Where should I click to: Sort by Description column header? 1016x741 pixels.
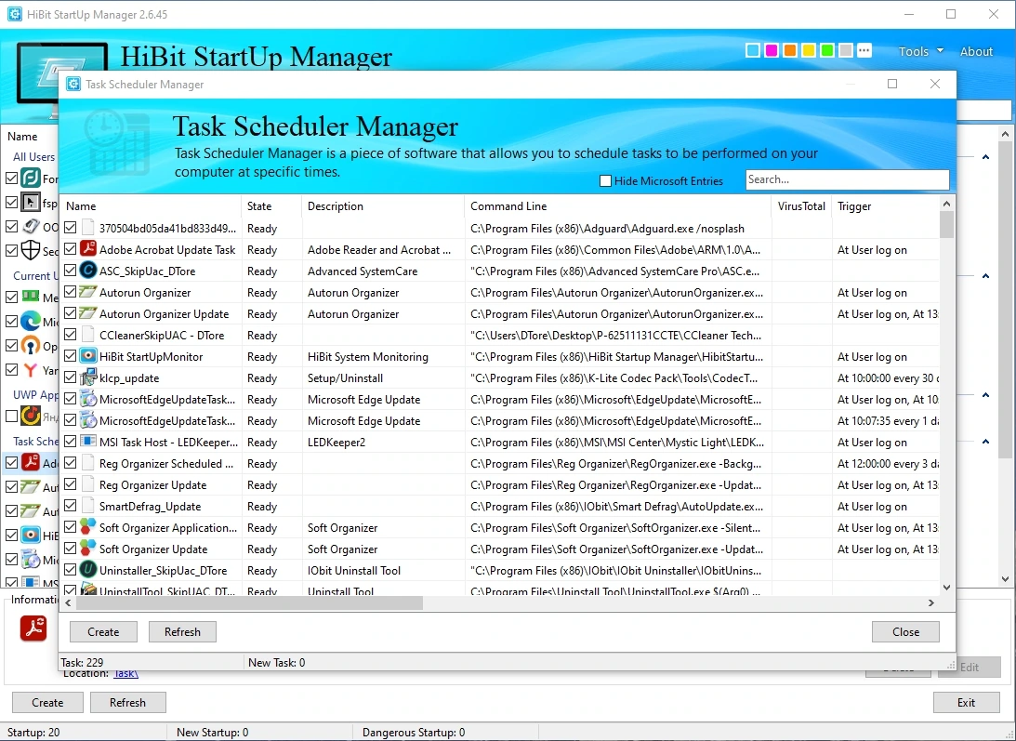click(383, 206)
